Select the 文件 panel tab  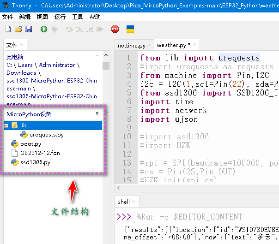tap(12, 45)
